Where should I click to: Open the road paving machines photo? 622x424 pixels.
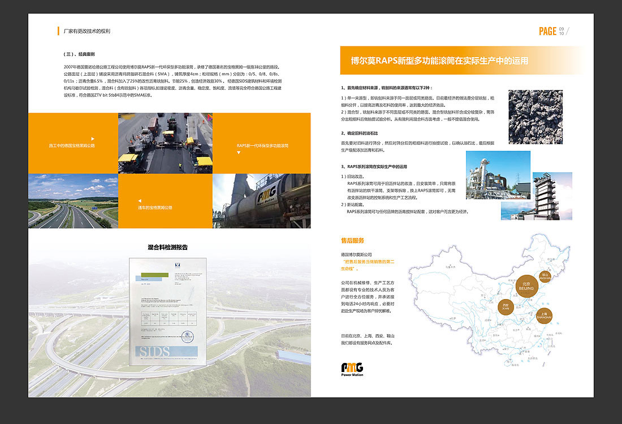165,143
